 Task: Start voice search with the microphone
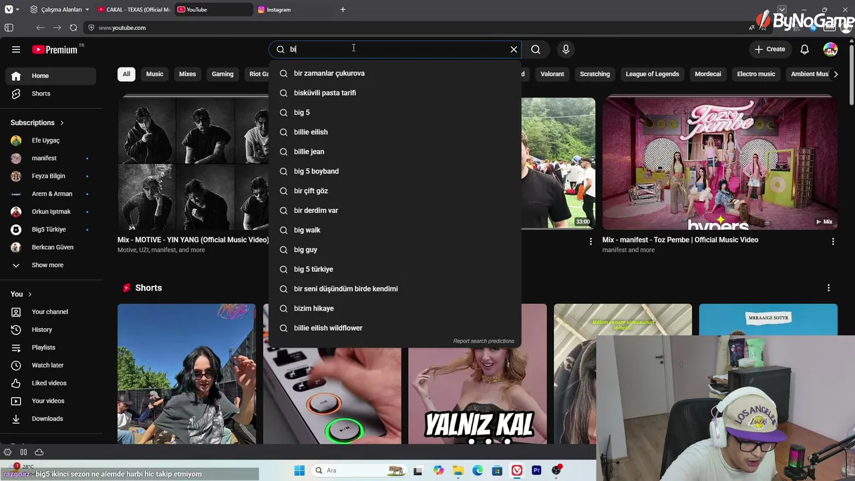coord(566,49)
